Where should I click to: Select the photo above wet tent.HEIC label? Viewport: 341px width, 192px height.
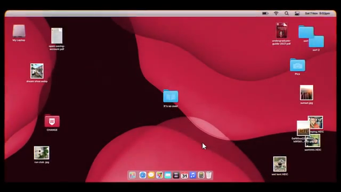coord(280,164)
